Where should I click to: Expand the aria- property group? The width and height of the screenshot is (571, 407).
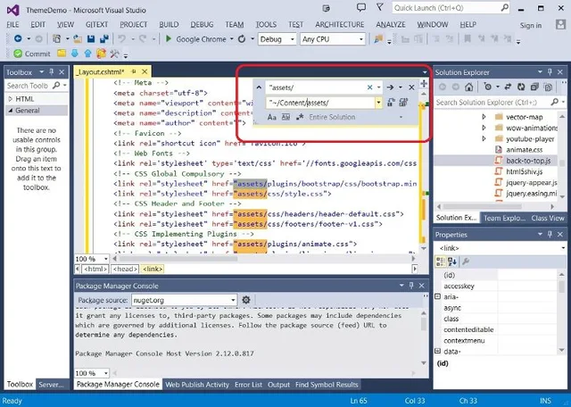click(438, 296)
